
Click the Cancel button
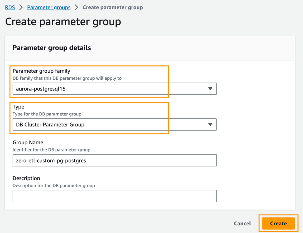click(242, 224)
